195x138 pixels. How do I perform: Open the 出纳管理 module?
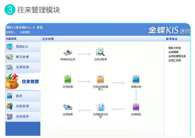[x=23, y=106]
